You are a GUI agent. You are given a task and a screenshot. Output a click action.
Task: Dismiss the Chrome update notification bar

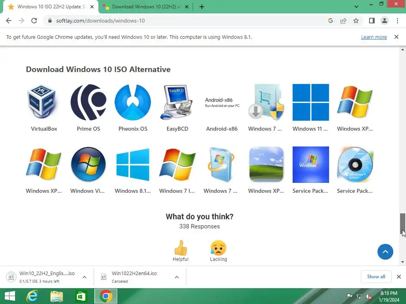(x=396, y=37)
